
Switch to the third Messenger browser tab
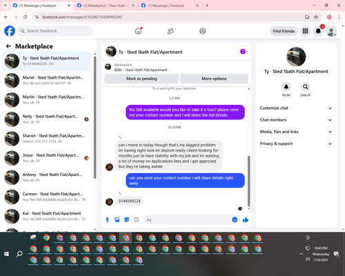[x=170, y=6]
